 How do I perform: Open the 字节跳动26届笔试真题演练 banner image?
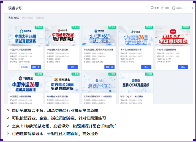pyautogui.click(x=136, y=36)
